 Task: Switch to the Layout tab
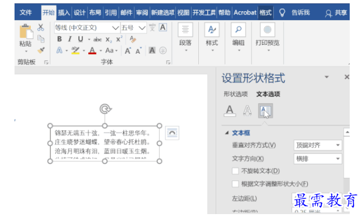click(95, 12)
